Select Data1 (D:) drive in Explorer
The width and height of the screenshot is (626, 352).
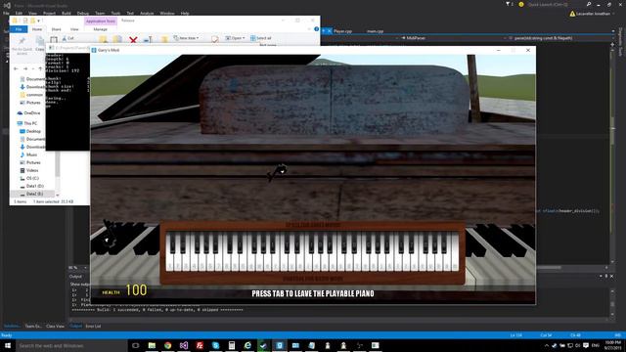tap(32, 186)
